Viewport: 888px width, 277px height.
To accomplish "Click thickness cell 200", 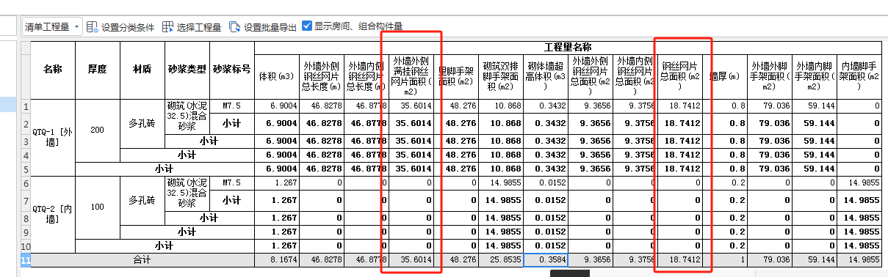I will click(x=98, y=130).
